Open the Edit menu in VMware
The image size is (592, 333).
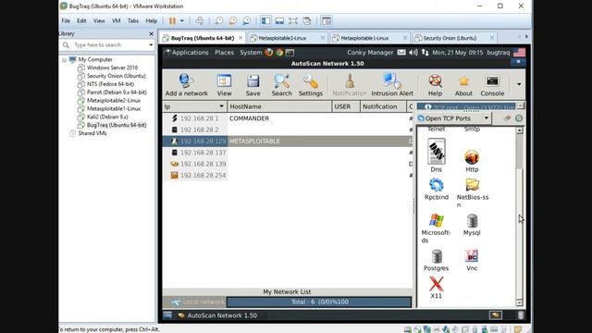point(81,20)
